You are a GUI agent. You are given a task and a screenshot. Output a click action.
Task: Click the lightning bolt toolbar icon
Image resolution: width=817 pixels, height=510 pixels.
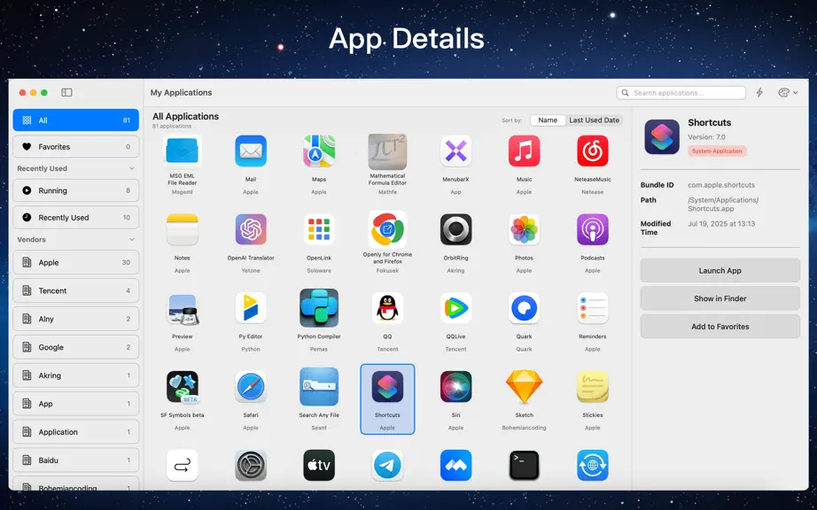(x=759, y=93)
